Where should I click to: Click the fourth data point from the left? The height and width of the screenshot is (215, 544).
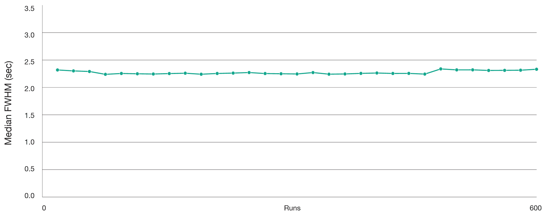pyautogui.click(x=105, y=74)
